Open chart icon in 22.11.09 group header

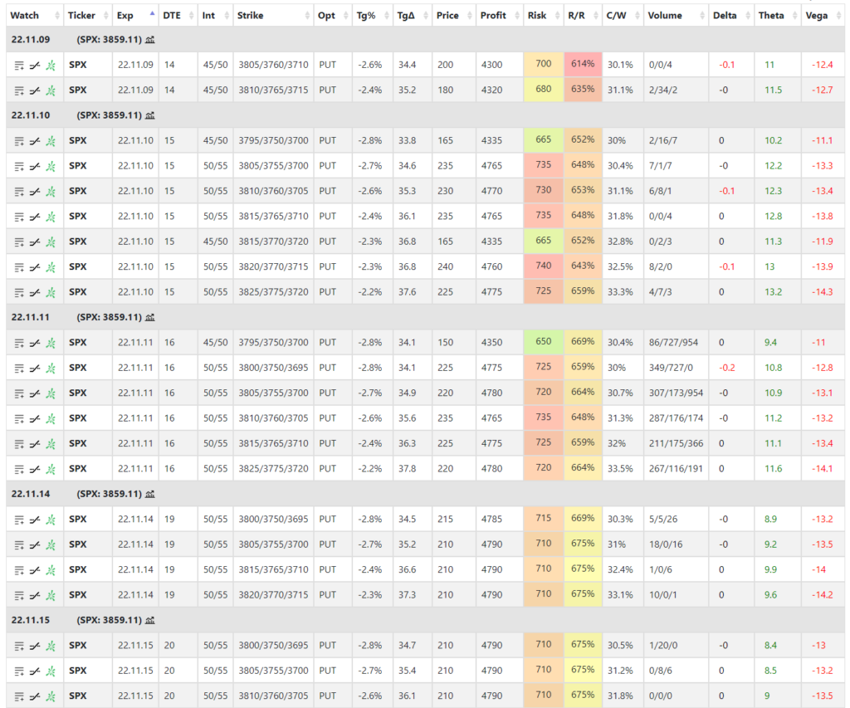pyautogui.click(x=150, y=40)
